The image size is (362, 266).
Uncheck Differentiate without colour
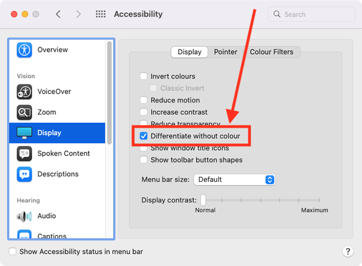pos(144,136)
